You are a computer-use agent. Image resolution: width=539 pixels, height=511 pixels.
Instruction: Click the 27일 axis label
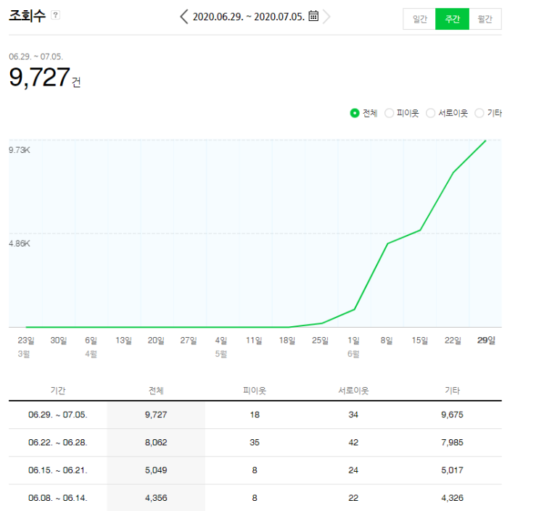tap(189, 341)
